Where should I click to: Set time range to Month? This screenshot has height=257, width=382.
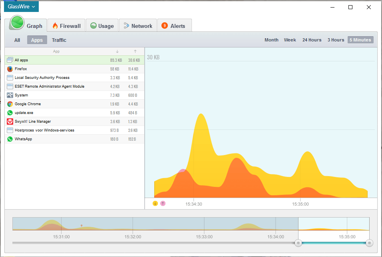271,40
